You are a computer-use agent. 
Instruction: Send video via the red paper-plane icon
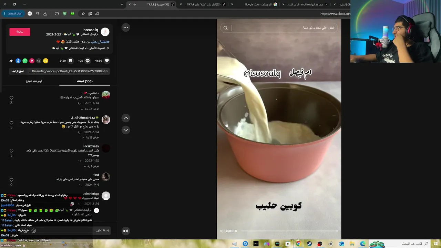click(x=32, y=61)
